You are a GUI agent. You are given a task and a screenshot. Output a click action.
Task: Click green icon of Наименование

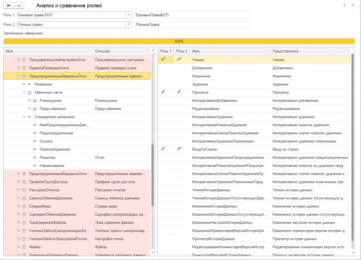click(35, 165)
